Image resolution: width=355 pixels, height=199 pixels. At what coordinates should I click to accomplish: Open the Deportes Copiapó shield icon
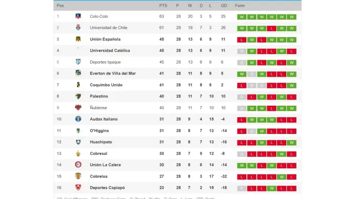pyautogui.click(x=78, y=188)
